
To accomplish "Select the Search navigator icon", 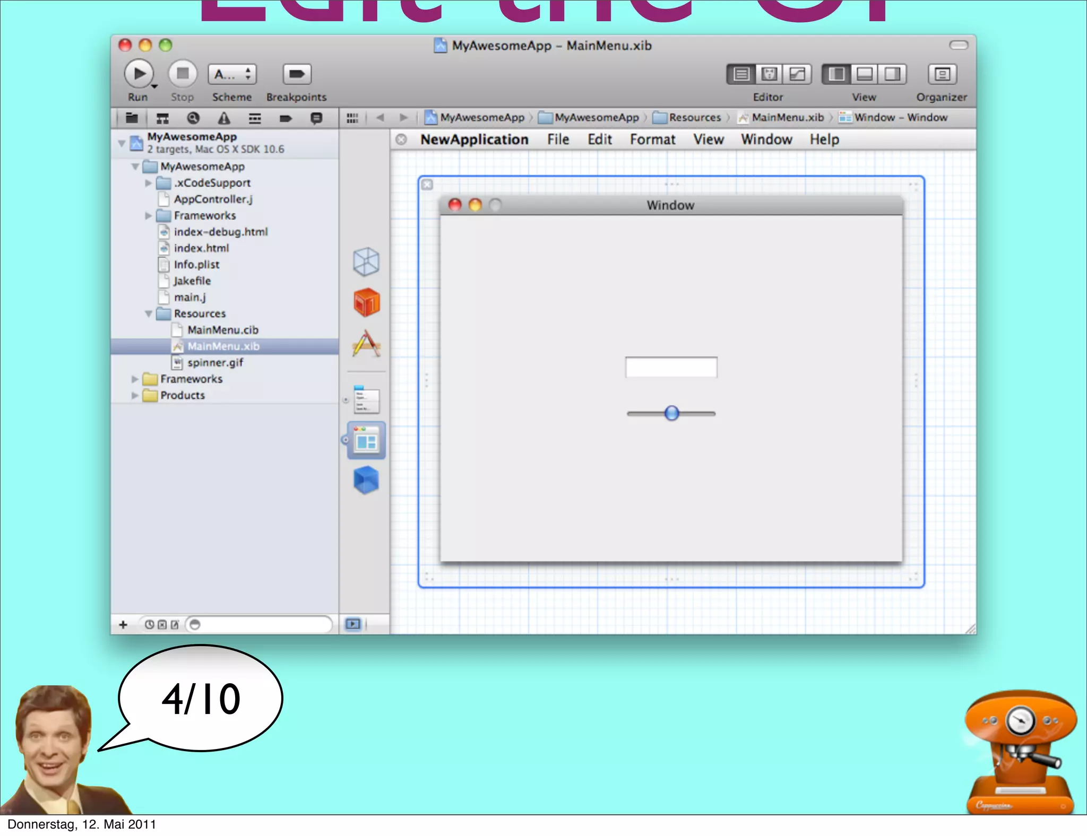I will point(193,118).
